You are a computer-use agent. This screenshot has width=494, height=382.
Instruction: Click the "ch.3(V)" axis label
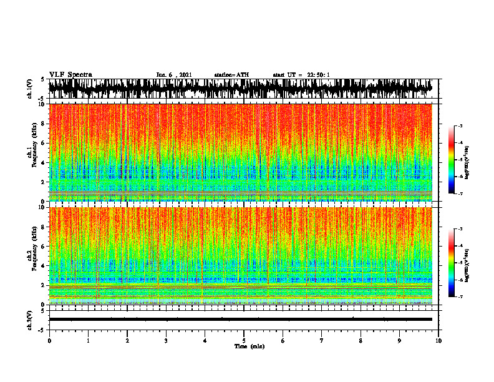coord(29,320)
